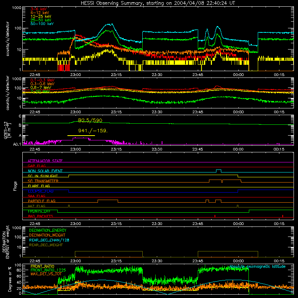
Task: Select the FRONT_RATIO legend label
Action: click(x=42, y=266)
